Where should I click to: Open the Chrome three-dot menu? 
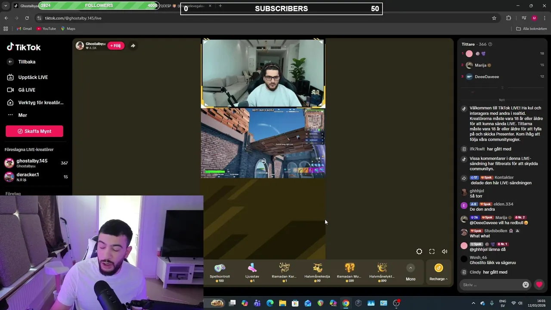(x=545, y=18)
